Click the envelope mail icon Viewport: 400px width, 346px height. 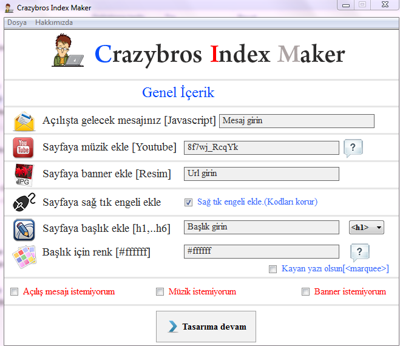(24, 121)
